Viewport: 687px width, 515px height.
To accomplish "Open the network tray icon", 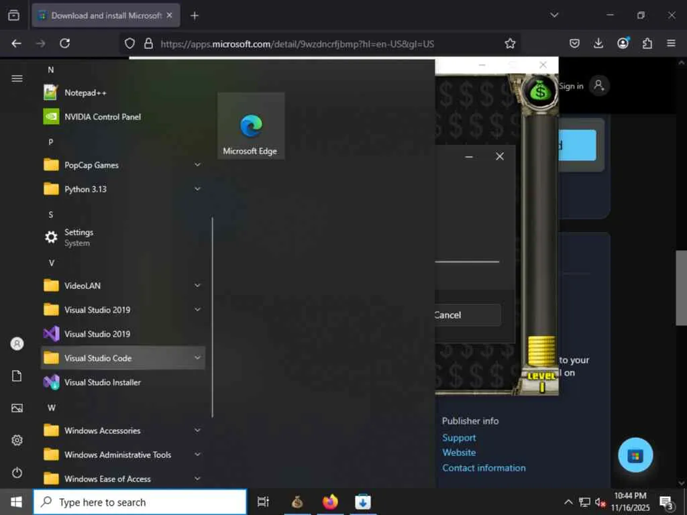I will [584, 502].
